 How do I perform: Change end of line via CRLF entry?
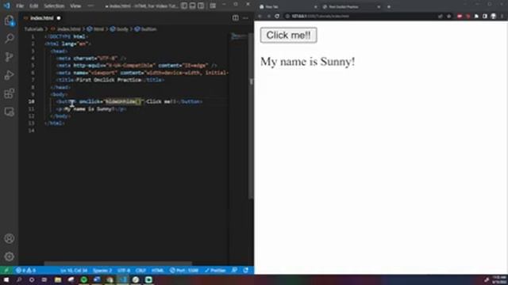140,270
